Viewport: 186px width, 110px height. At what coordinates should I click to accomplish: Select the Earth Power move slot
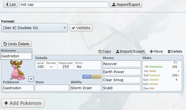(x=122, y=72)
